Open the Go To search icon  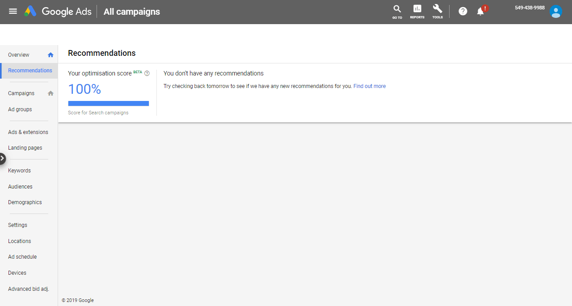(x=397, y=11)
